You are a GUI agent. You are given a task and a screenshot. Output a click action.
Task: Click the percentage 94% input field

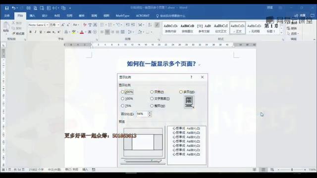pyautogui.click(x=142, y=114)
